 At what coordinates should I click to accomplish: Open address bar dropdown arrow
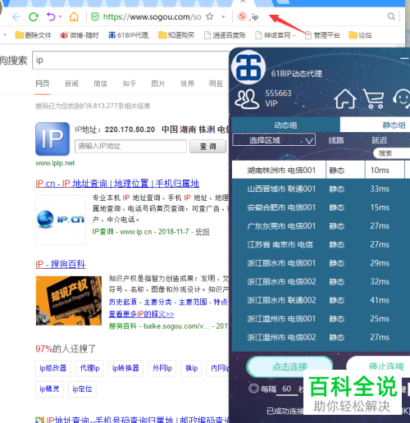point(223,17)
